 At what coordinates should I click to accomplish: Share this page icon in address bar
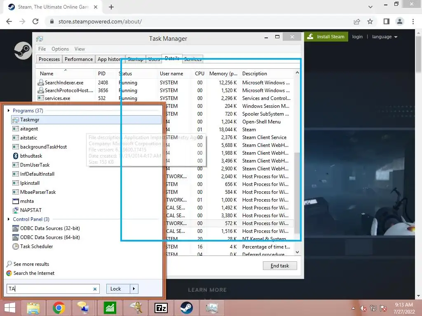[x=357, y=21]
